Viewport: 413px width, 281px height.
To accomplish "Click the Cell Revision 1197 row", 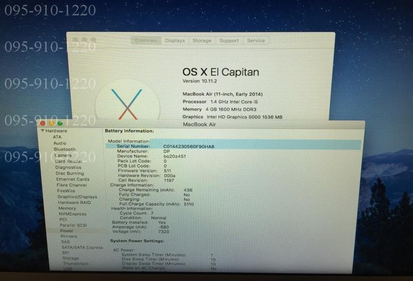I will 146,180.
